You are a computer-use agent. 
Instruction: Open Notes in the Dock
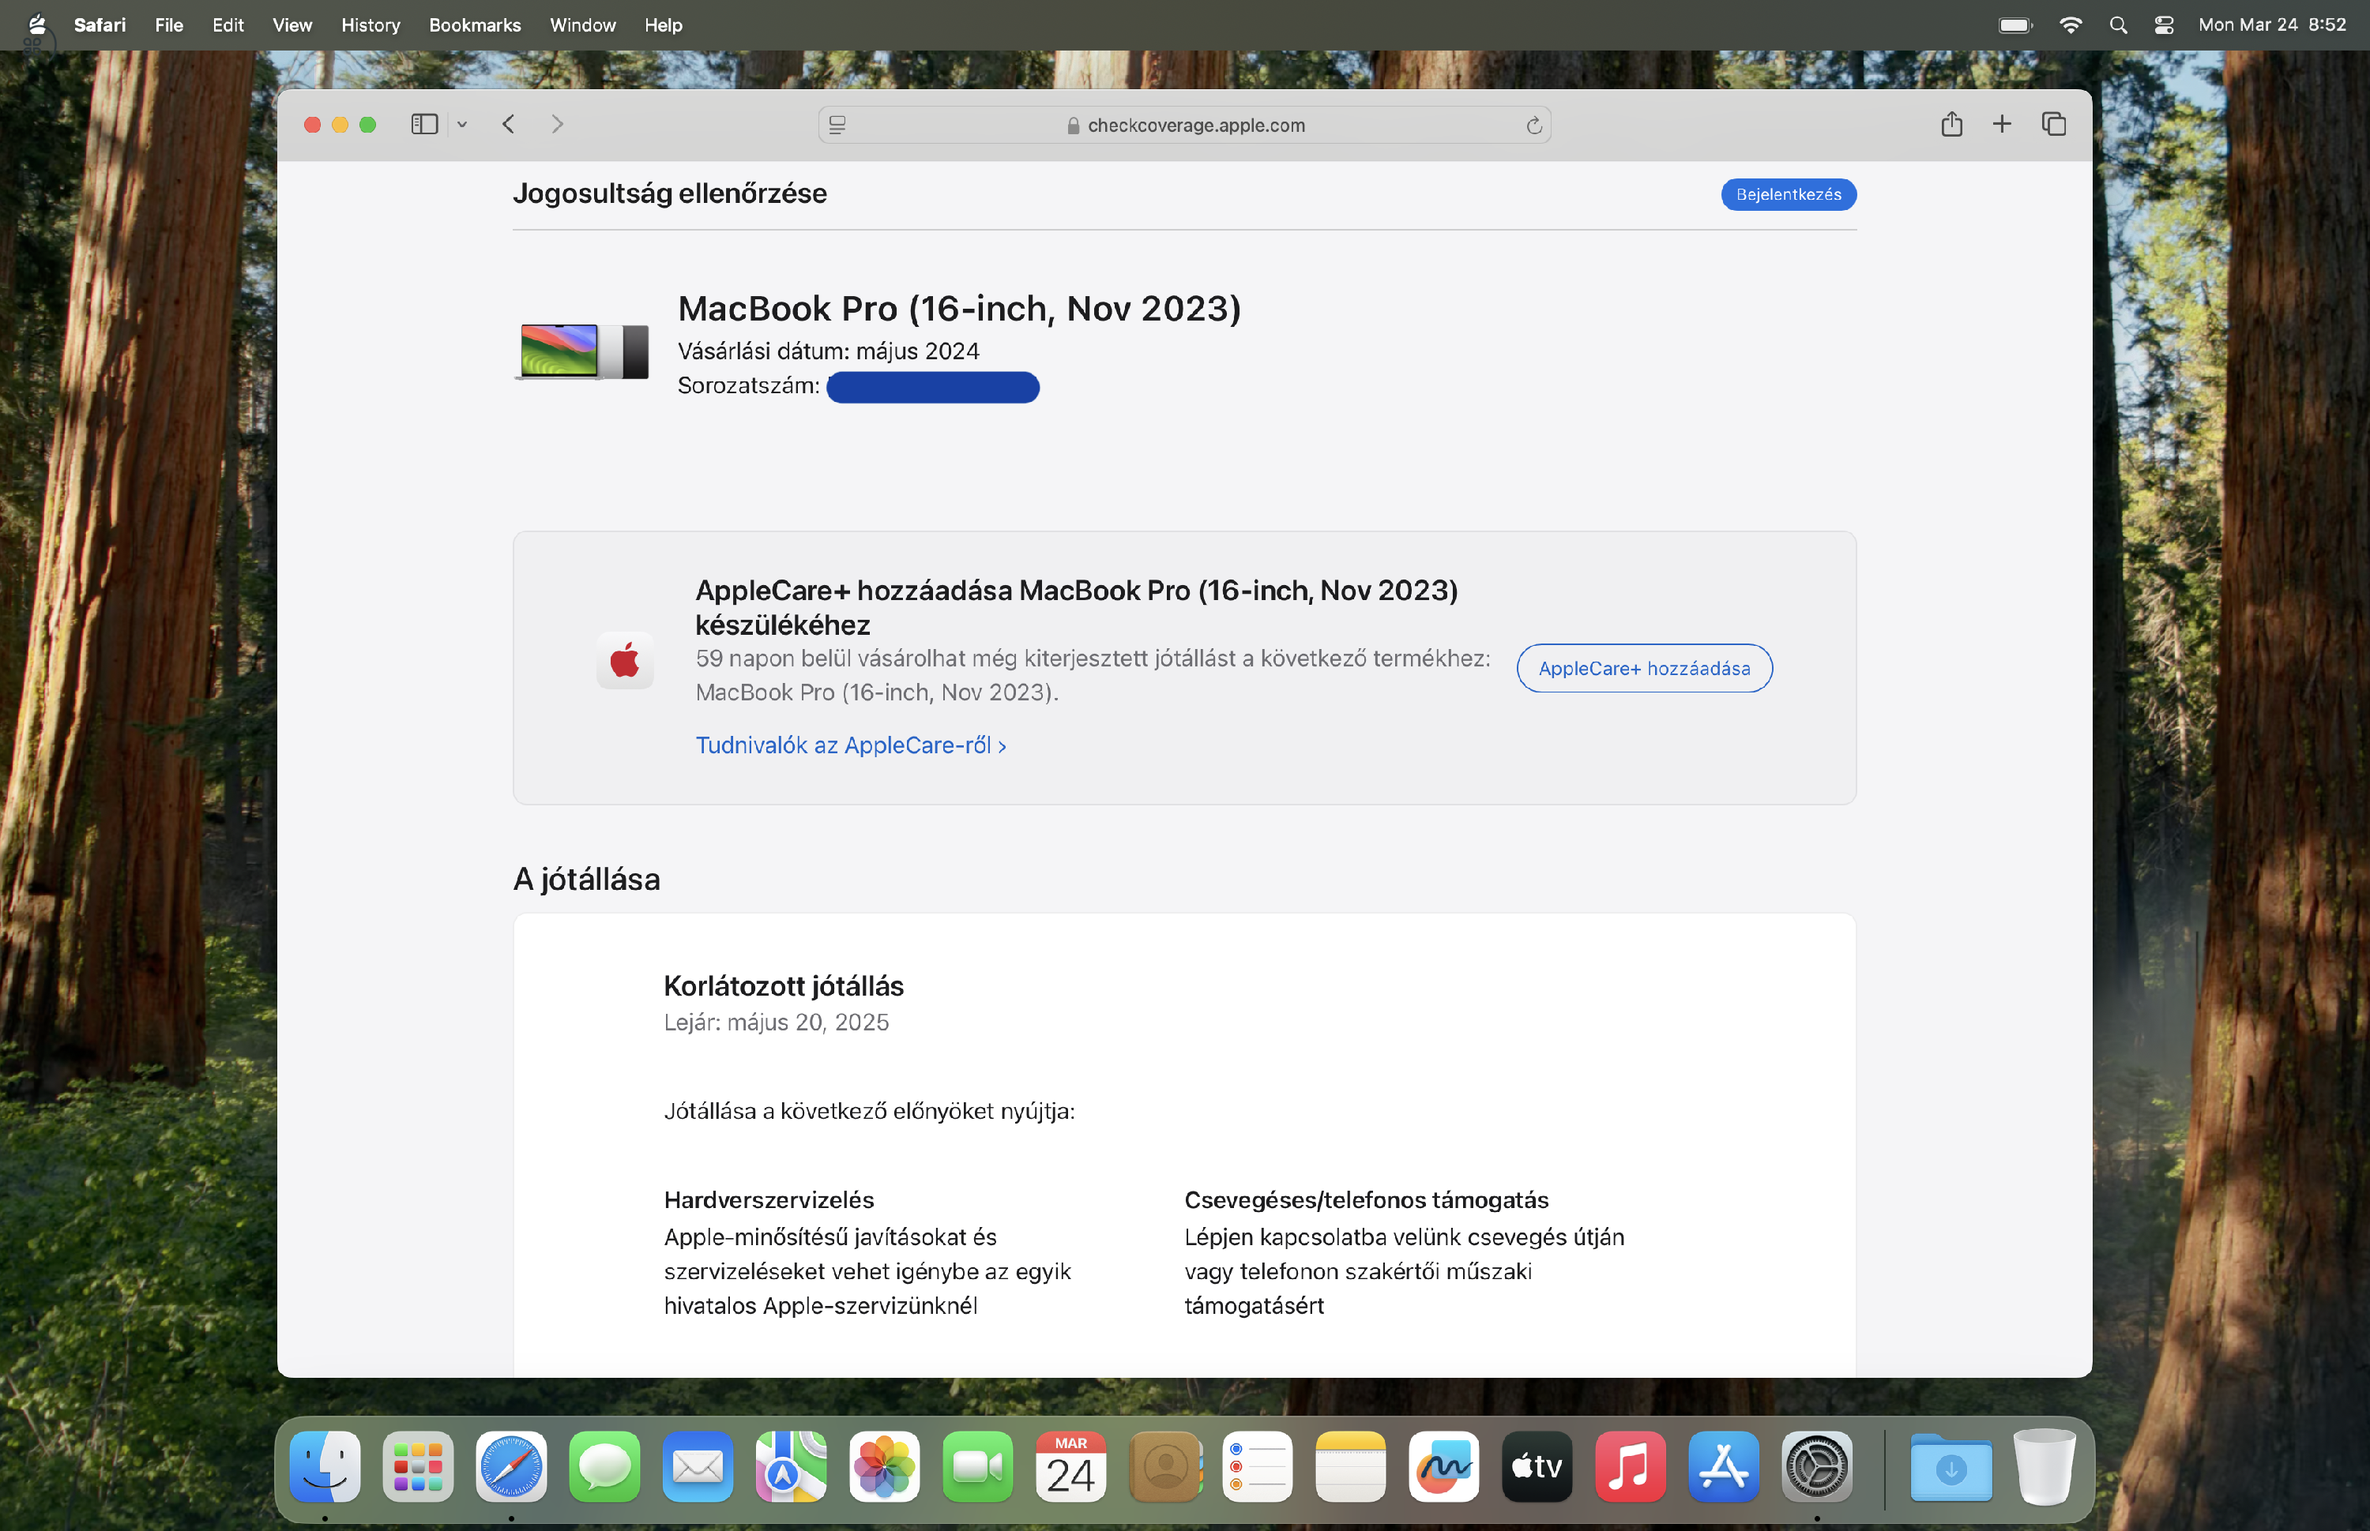point(1351,1466)
